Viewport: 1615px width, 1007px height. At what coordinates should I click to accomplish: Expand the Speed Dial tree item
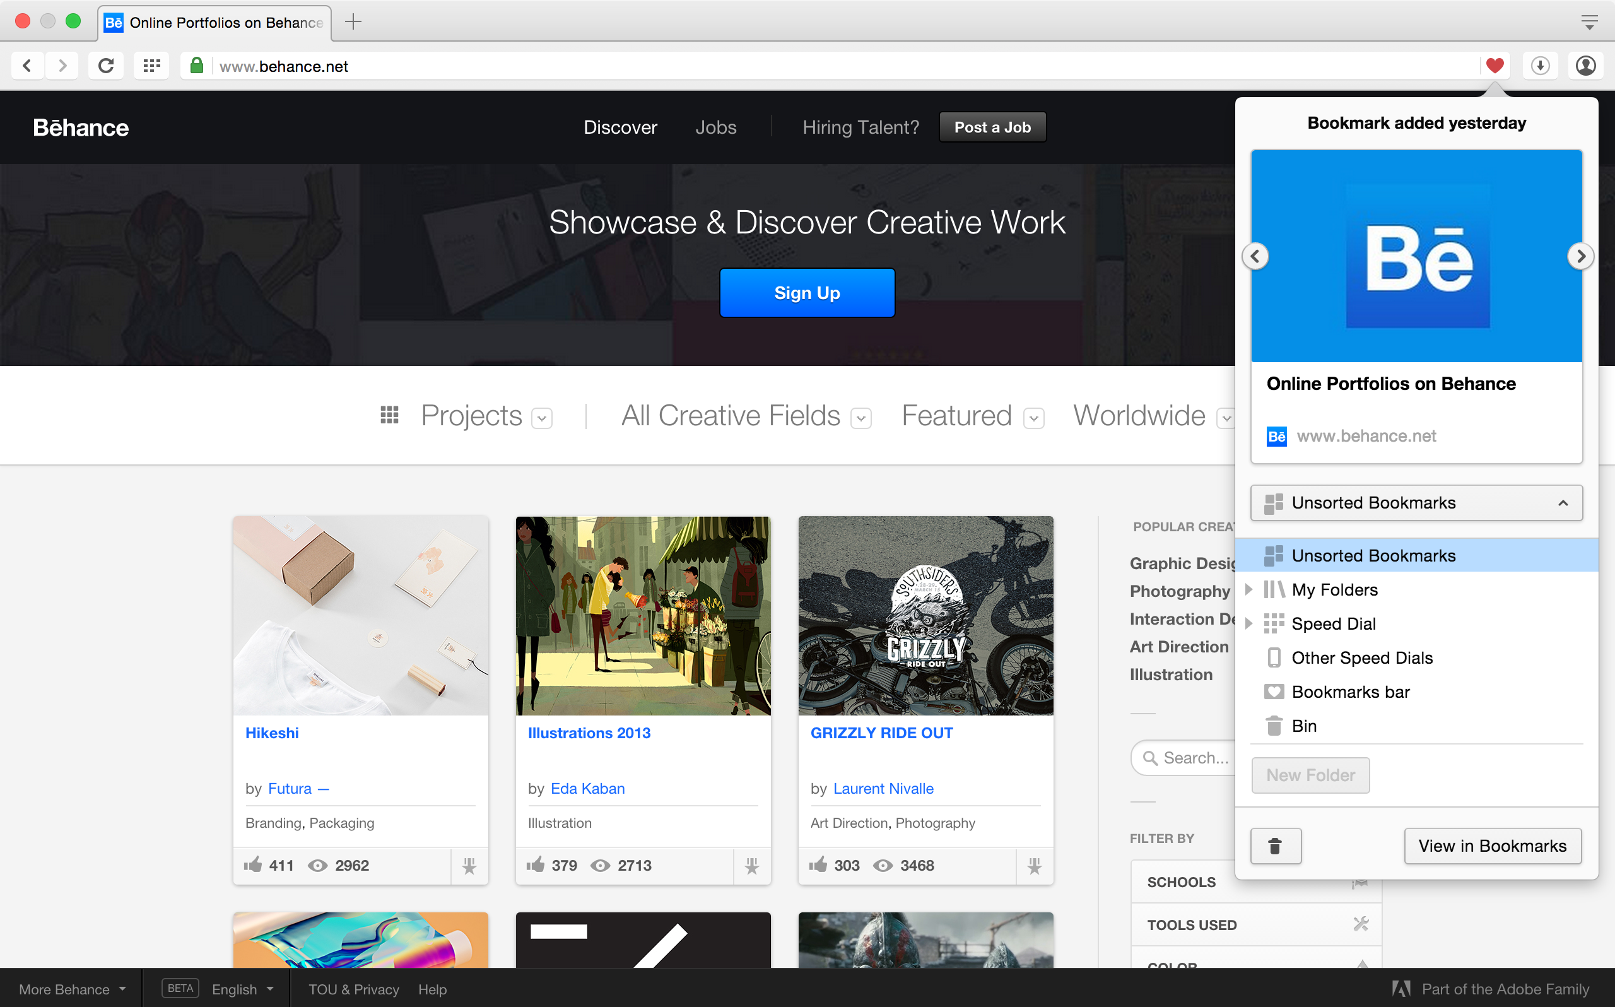tap(1249, 623)
